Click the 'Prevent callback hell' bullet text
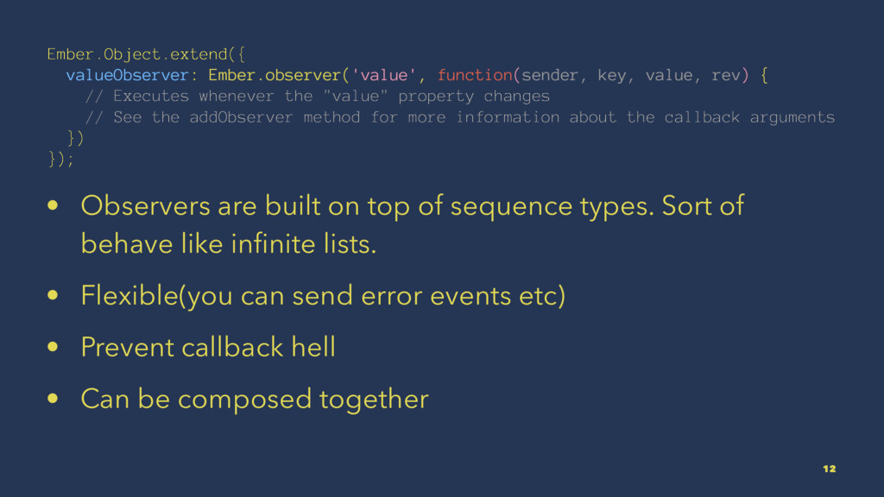Screen dimensions: 884x497 click(x=208, y=347)
